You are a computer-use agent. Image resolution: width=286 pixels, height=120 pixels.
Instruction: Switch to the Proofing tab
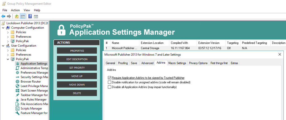point(123,63)
